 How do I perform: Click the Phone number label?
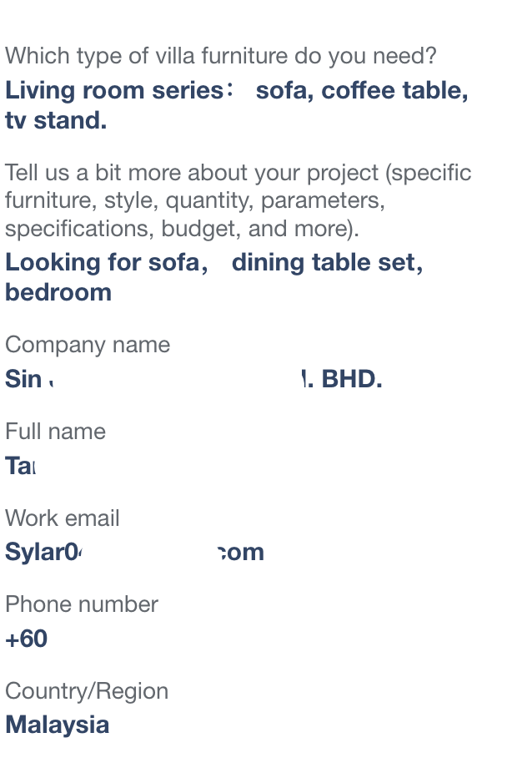(82, 604)
